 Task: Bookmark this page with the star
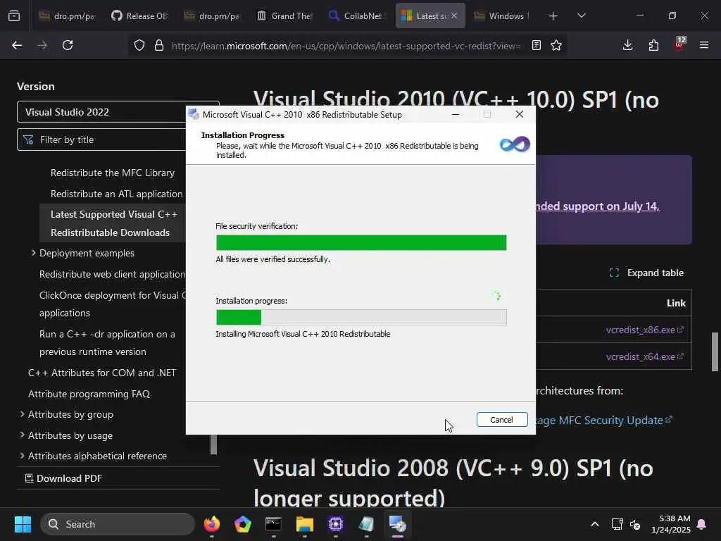[x=556, y=45]
